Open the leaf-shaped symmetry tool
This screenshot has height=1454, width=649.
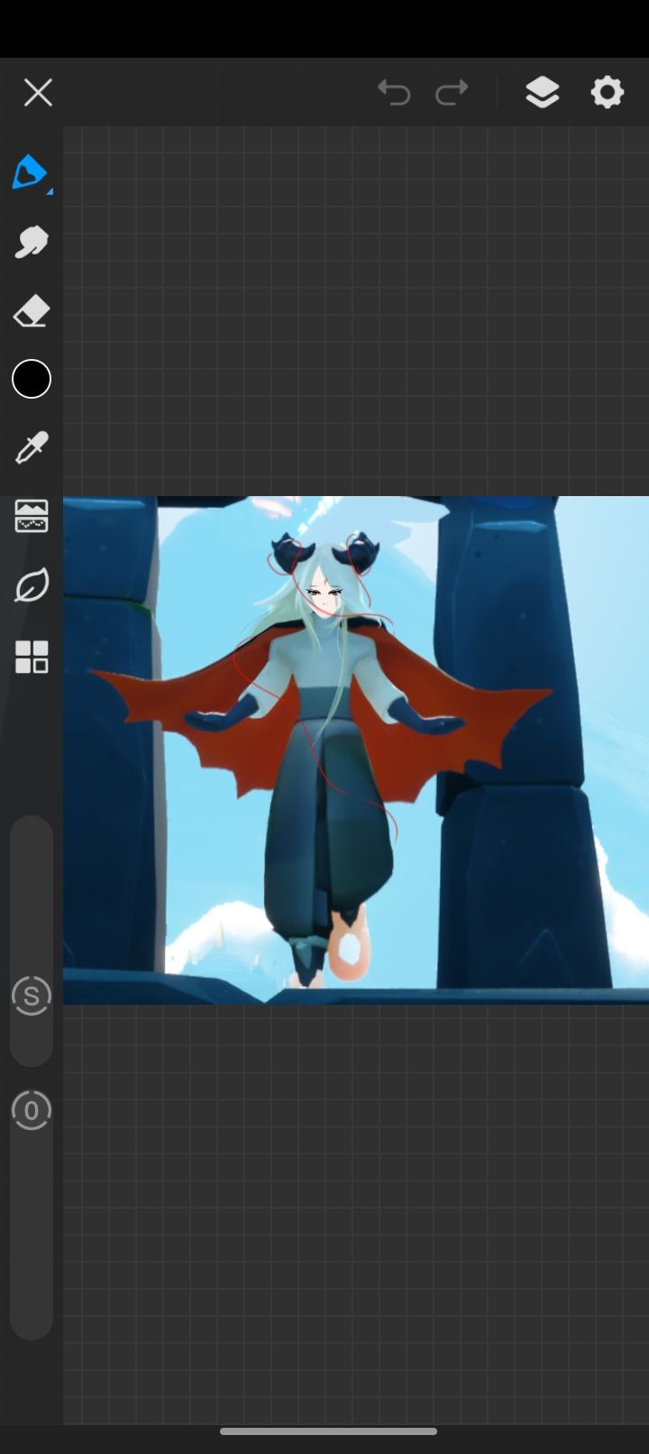pos(31,586)
